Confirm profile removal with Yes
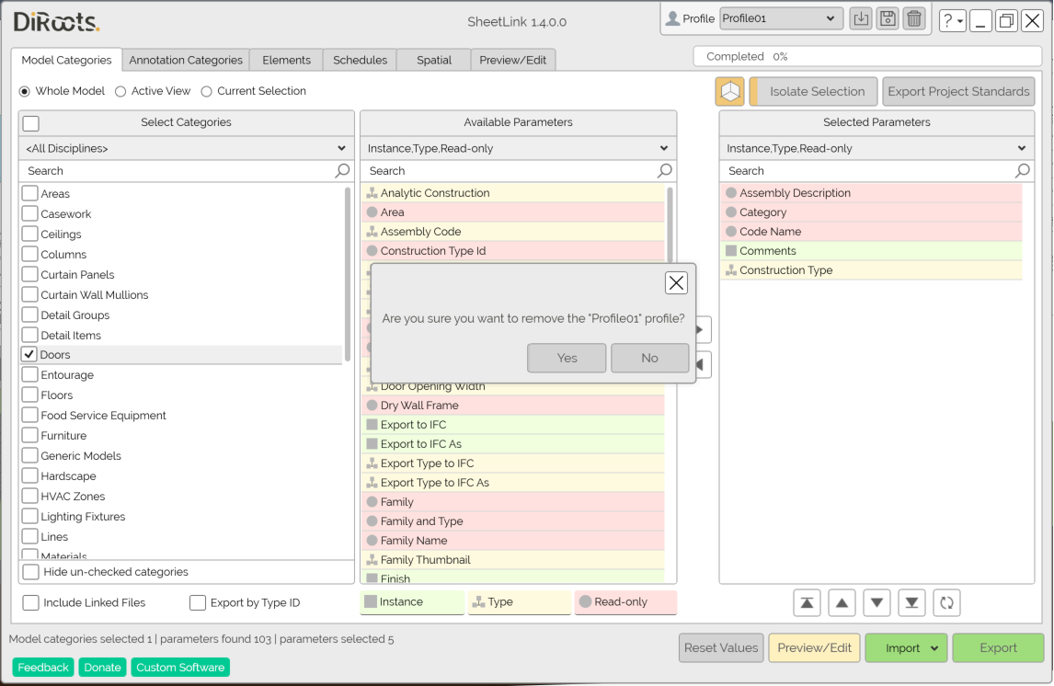Image resolution: width=1054 pixels, height=686 pixels. [567, 358]
